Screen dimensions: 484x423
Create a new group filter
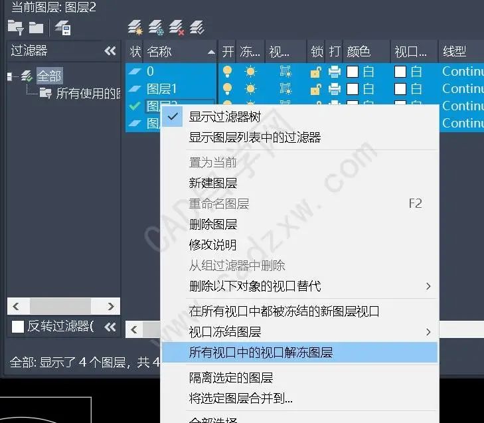(36, 27)
